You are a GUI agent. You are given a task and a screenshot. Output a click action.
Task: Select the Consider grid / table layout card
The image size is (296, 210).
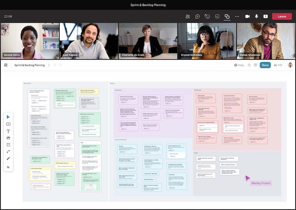click(151, 174)
